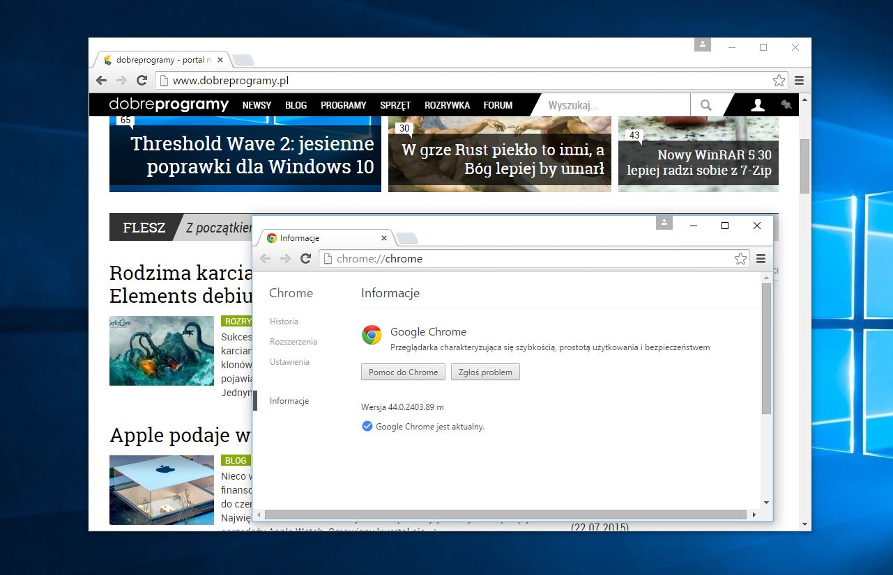Click the dobreprogramy site logo
893x575 pixels.
click(x=169, y=105)
